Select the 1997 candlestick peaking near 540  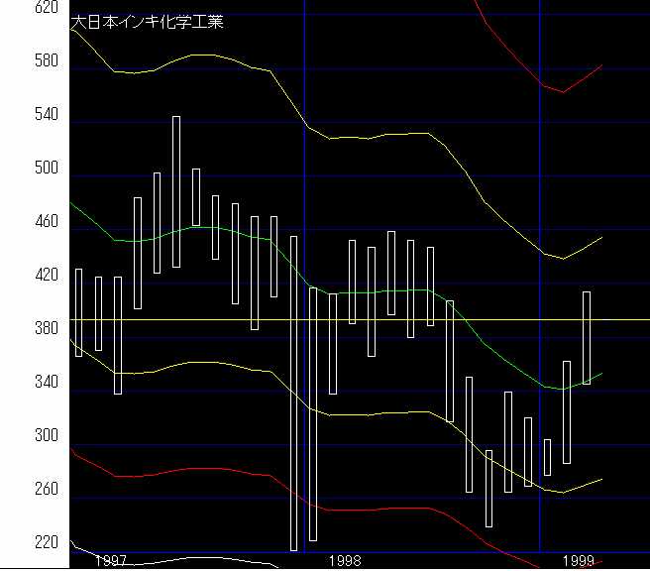pos(176,191)
